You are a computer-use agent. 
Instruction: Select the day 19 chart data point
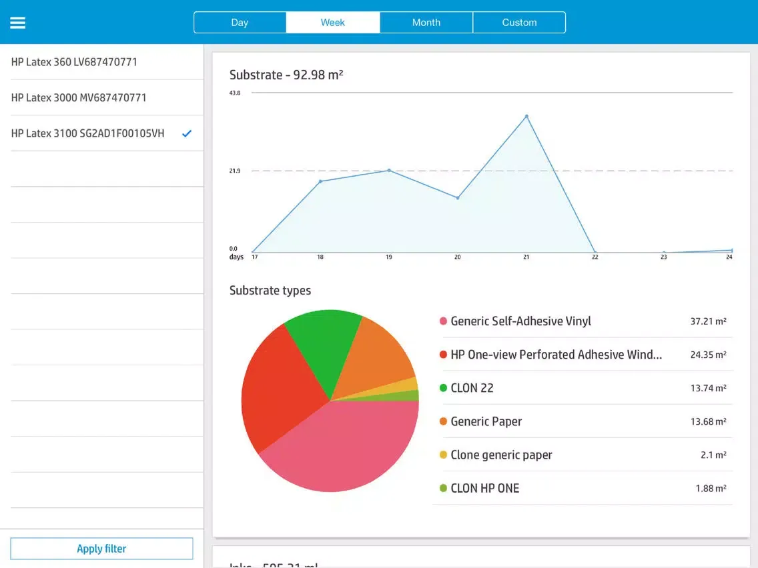389,170
